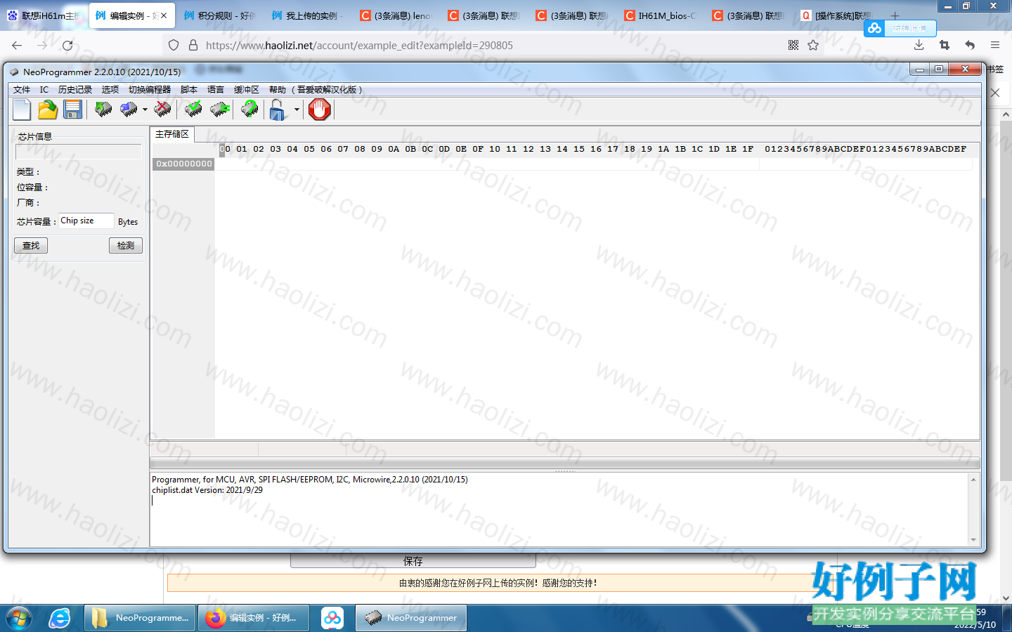The image size is (1012, 632).
Task: Bookmark the page with the star icon
Action: tap(813, 45)
